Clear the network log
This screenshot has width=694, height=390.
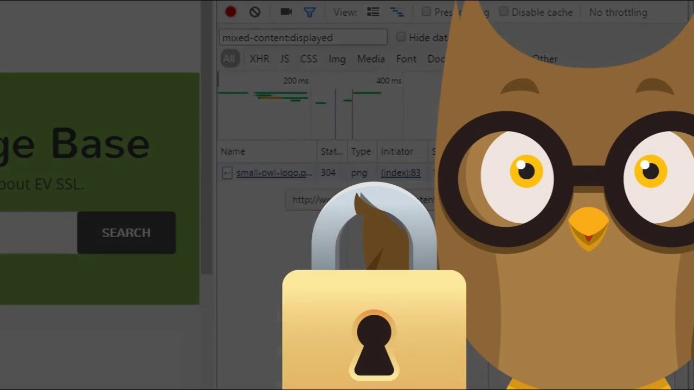pos(255,12)
